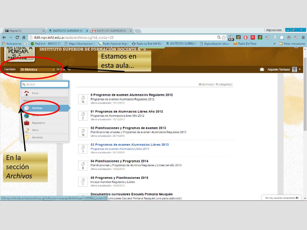Open the clock extension showing 9:21

pos(231,38)
